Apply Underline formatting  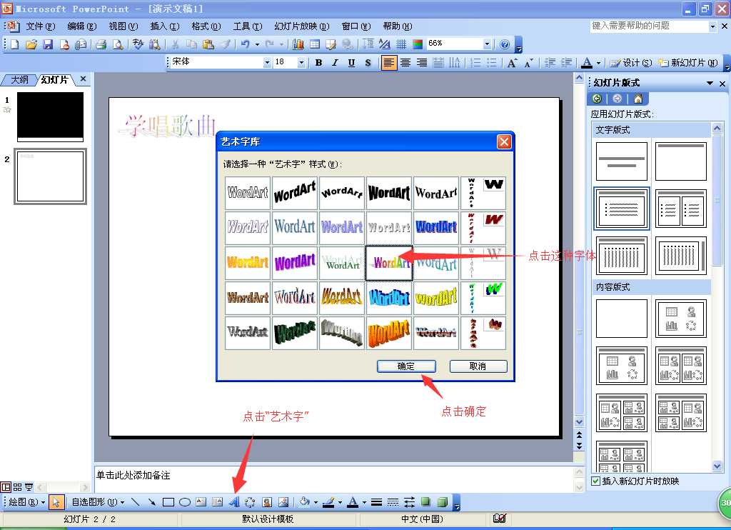[351, 63]
